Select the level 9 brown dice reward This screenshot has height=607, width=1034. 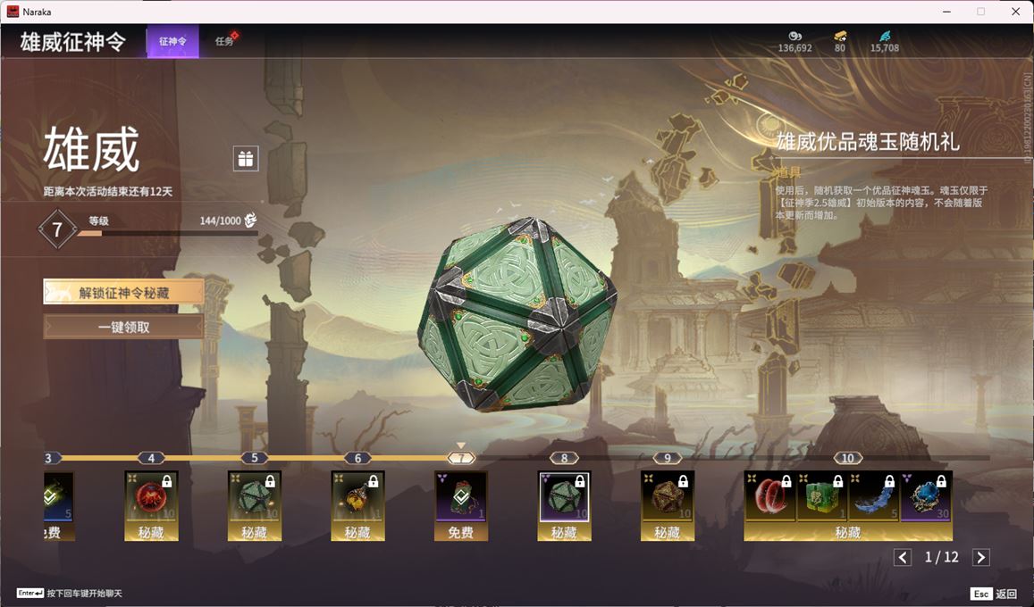[668, 505]
